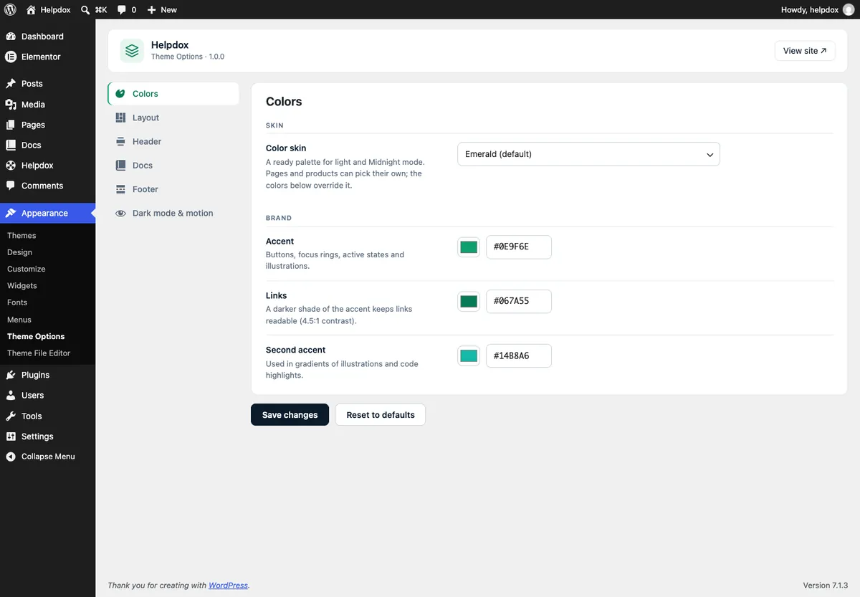
Task: Open the WordPress footer link
Action: pos(228,586)
